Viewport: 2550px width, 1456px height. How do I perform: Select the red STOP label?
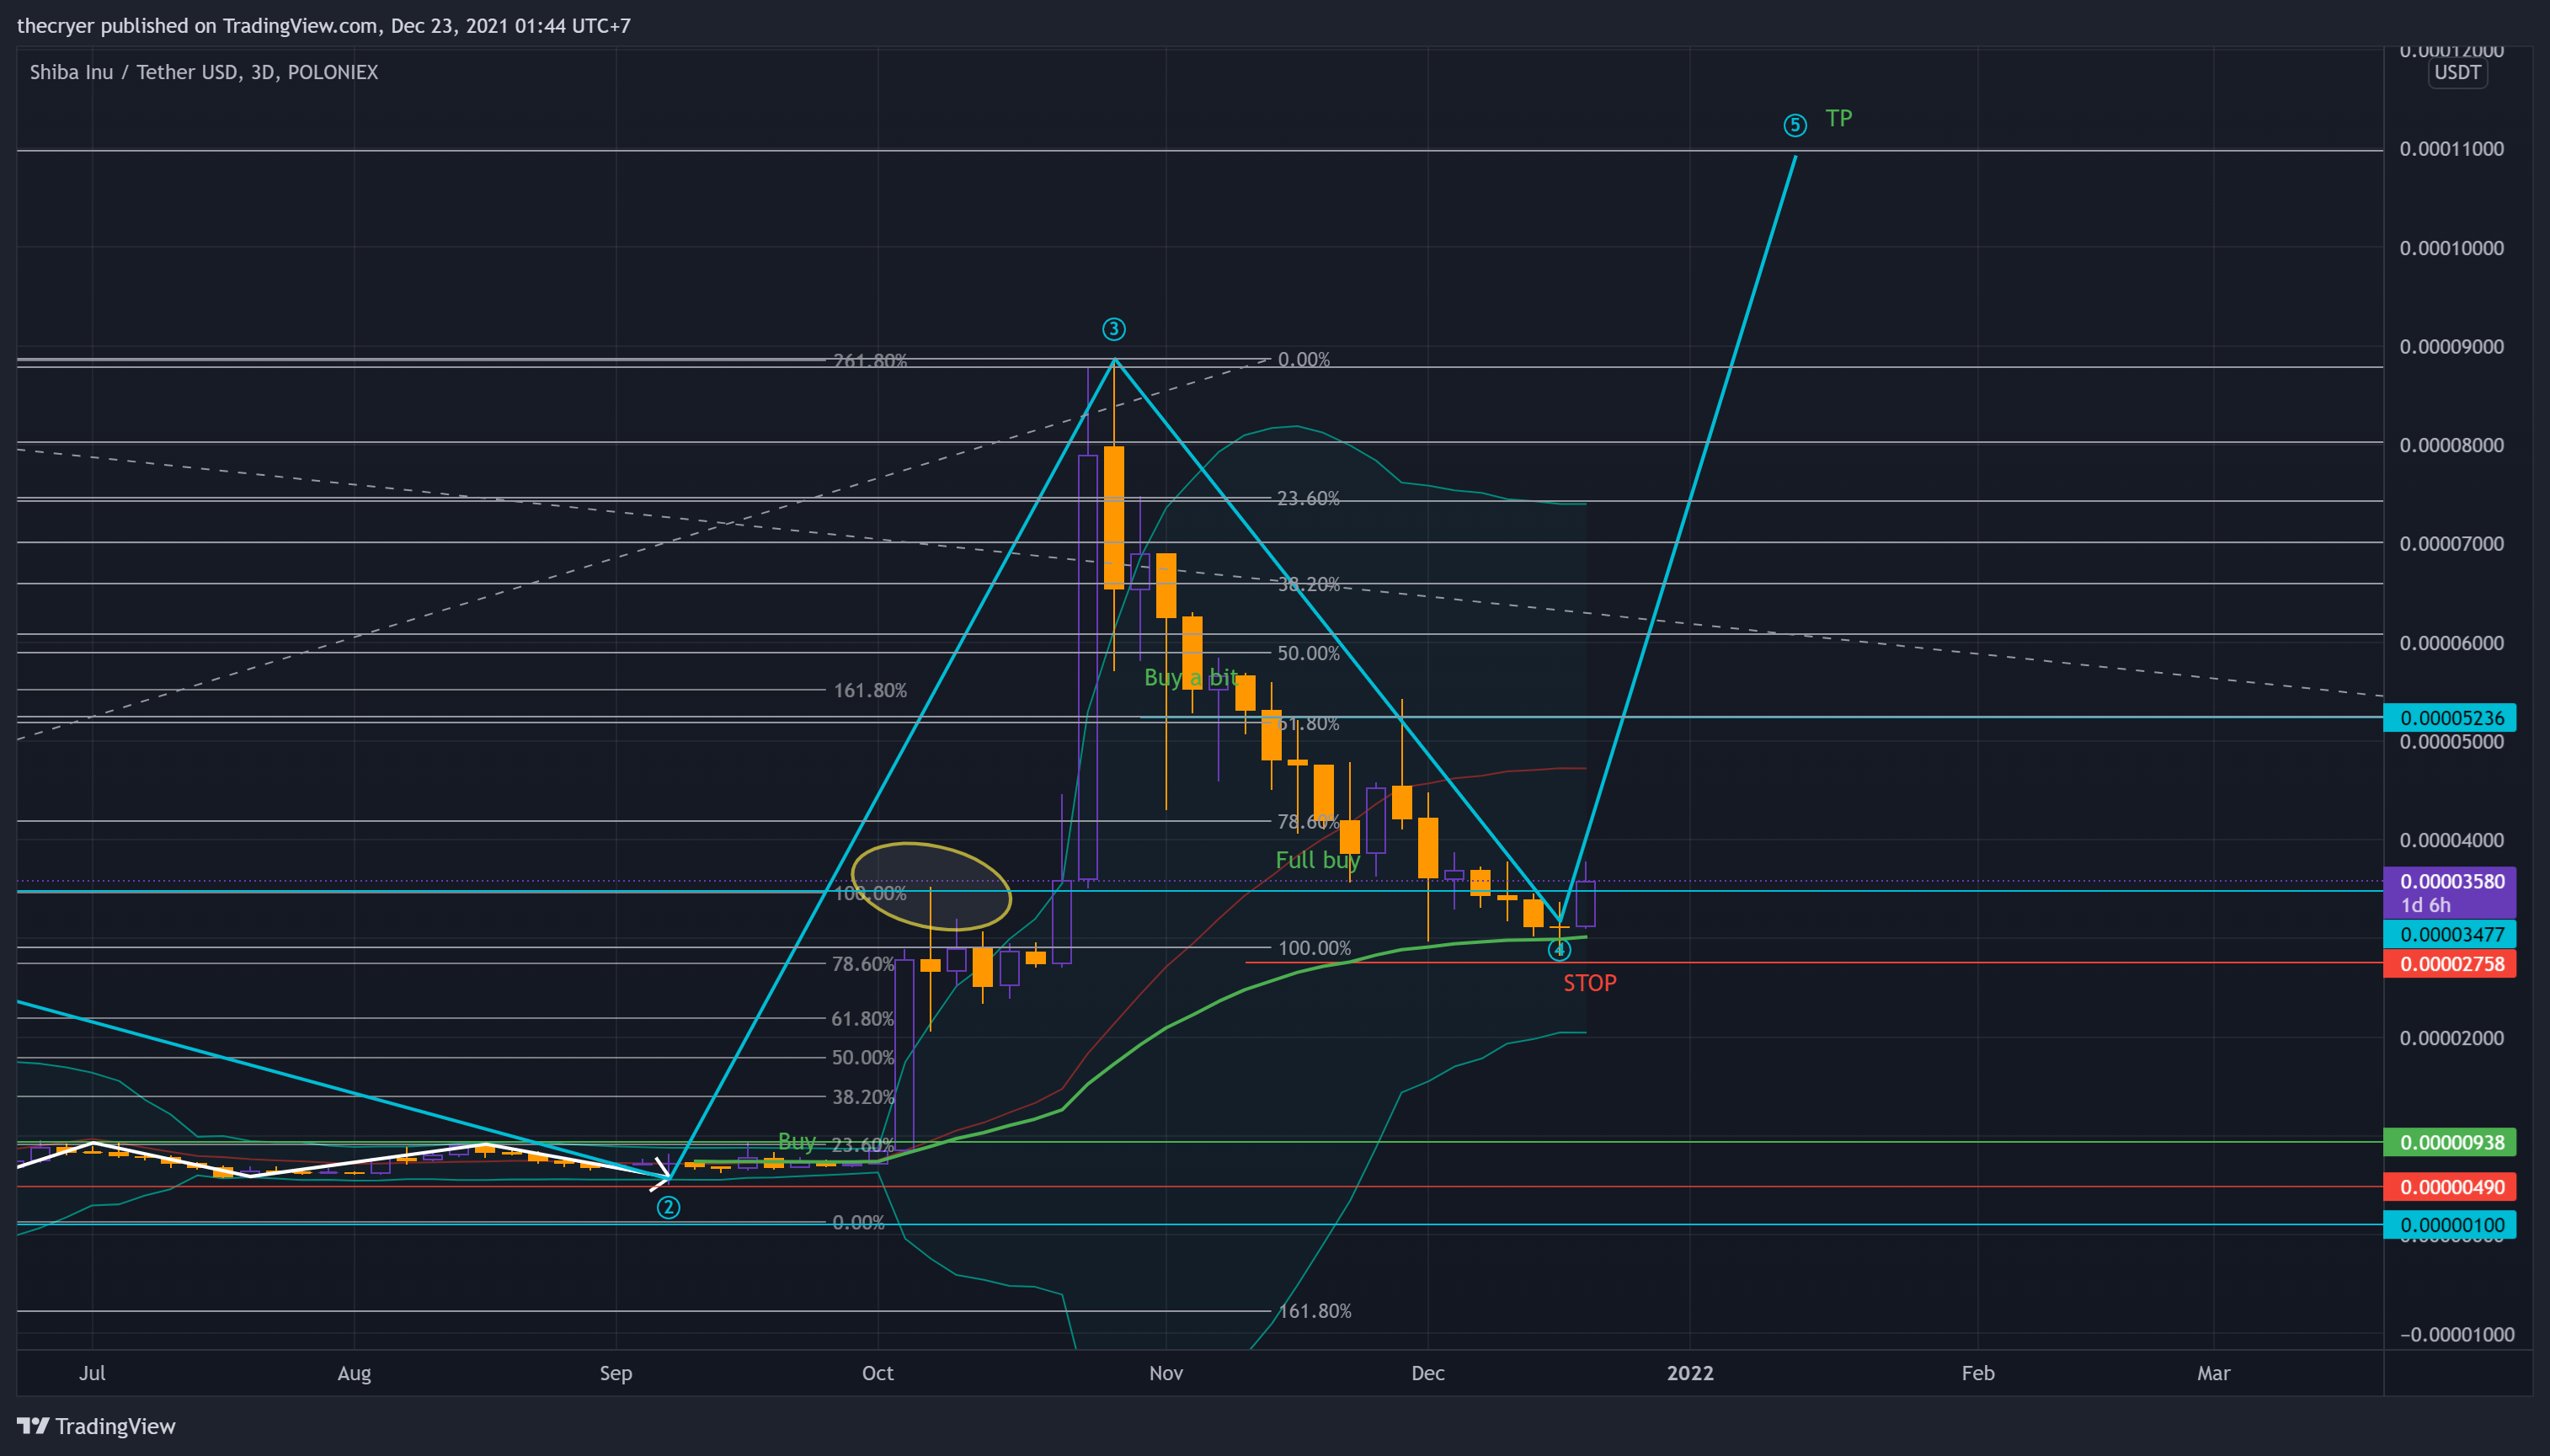pyautogui.click(x=1589, y=983)
